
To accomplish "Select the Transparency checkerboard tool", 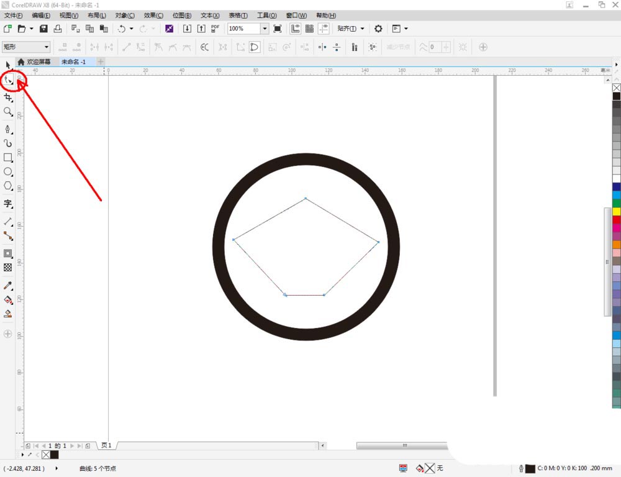I will [8, 268].
